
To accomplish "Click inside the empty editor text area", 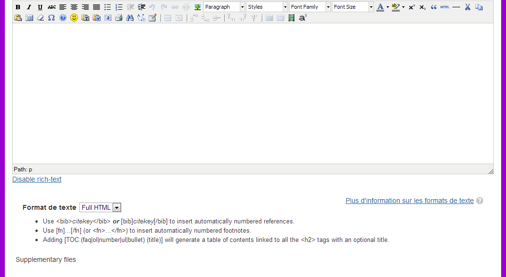I will click(x=253, y=92).
